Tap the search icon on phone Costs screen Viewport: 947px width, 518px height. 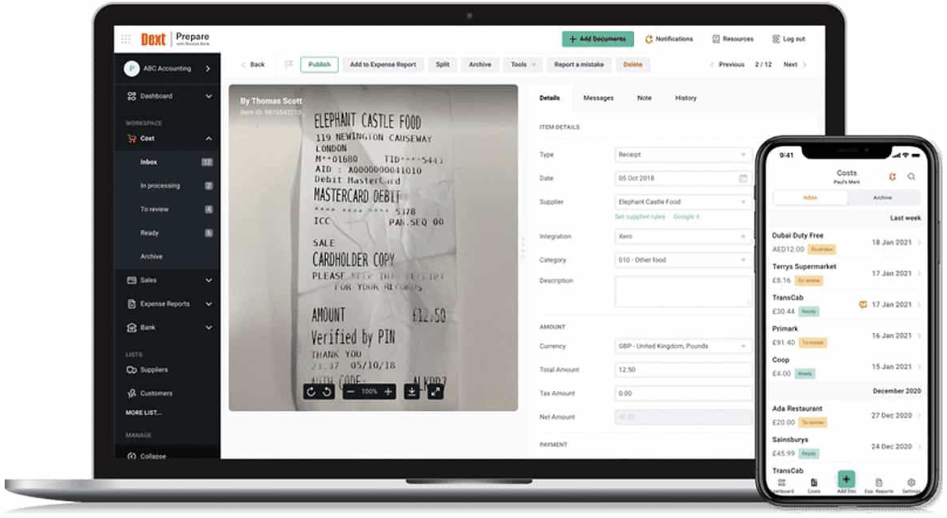click(912, 177)
